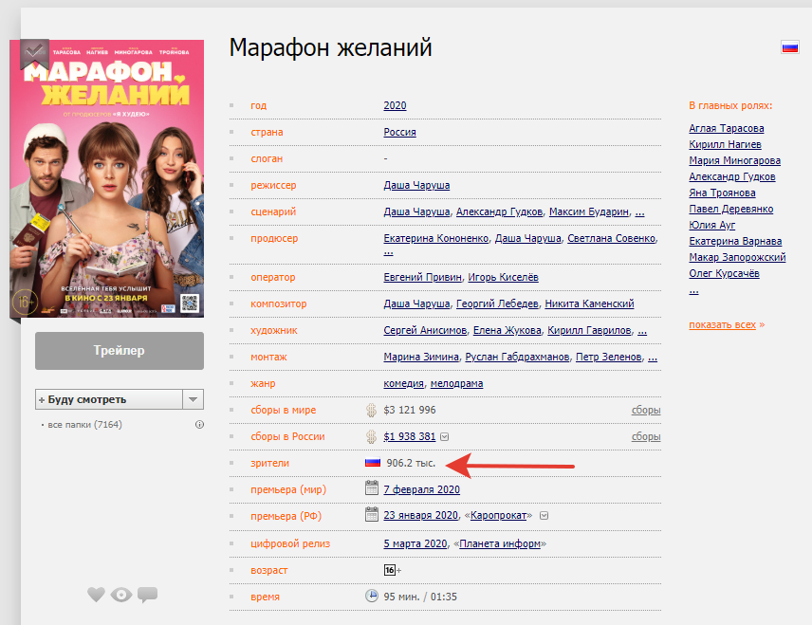The width and height of the screenshot is (812, 625).
Task: Open the year 2020 link
Action: pyautogui.click(x=395, y=105)
